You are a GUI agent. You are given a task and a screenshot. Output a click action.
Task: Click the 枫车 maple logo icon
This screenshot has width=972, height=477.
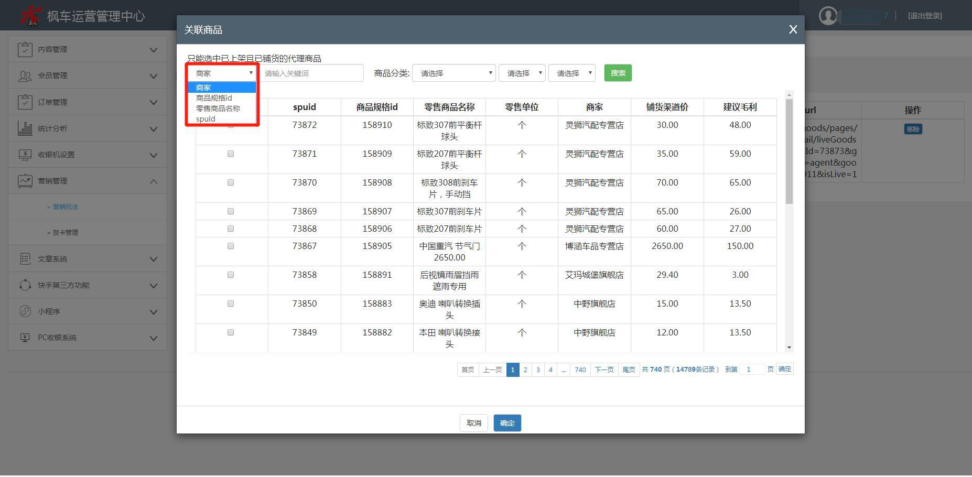pos(31,15)
